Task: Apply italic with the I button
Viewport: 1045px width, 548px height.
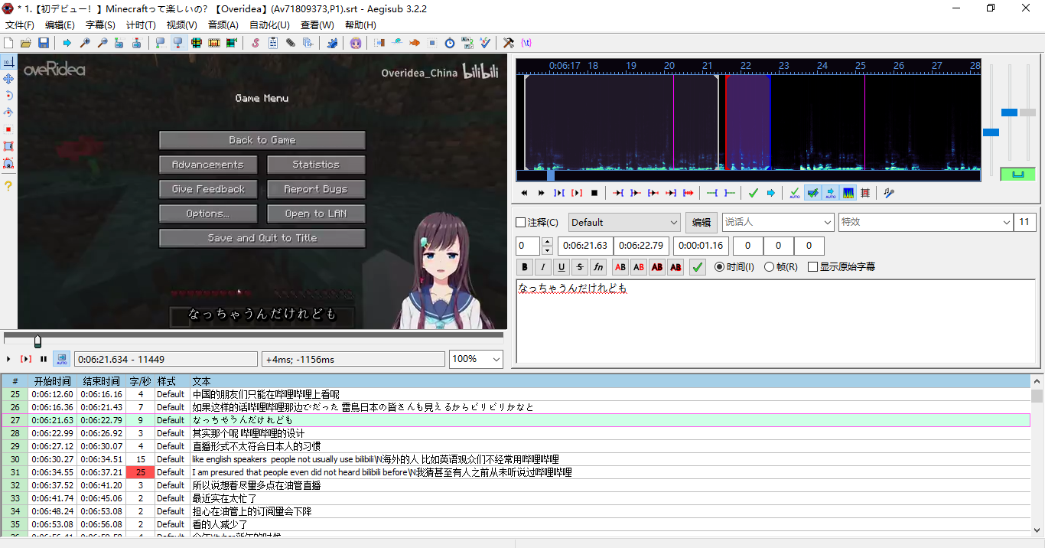Action: coord(543,267)
